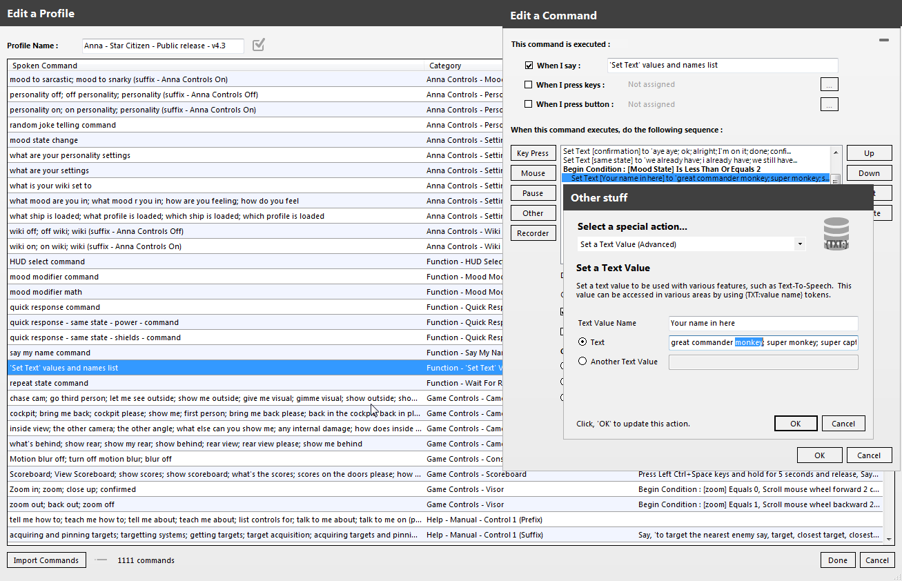Click OK in Edit a Command window

820,455
